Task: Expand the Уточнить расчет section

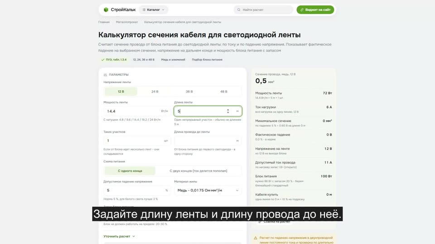Action: (119, 236)
